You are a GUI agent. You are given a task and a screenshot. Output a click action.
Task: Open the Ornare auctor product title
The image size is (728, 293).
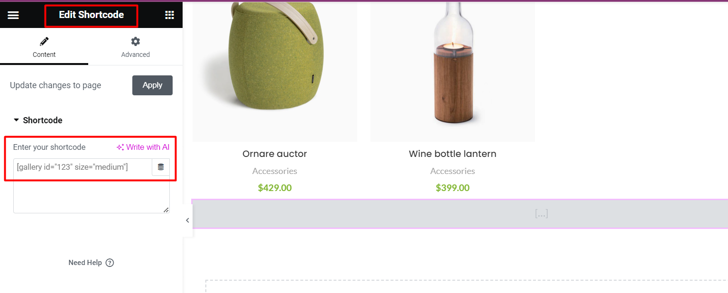[x=275, y=154]
